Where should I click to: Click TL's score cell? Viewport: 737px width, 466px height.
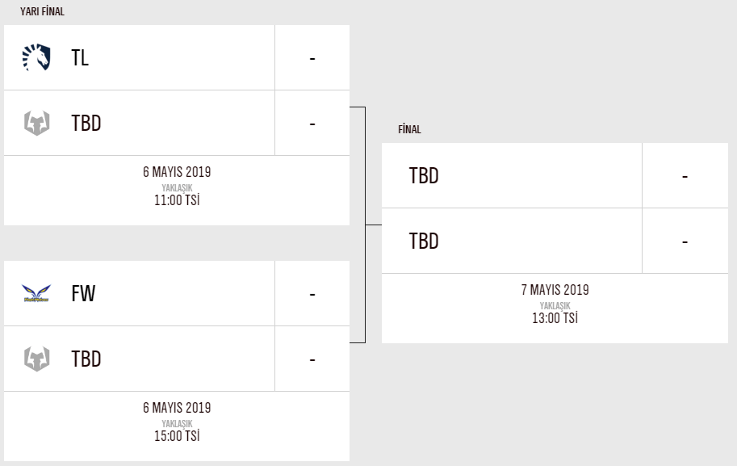[x=312, y=58]
